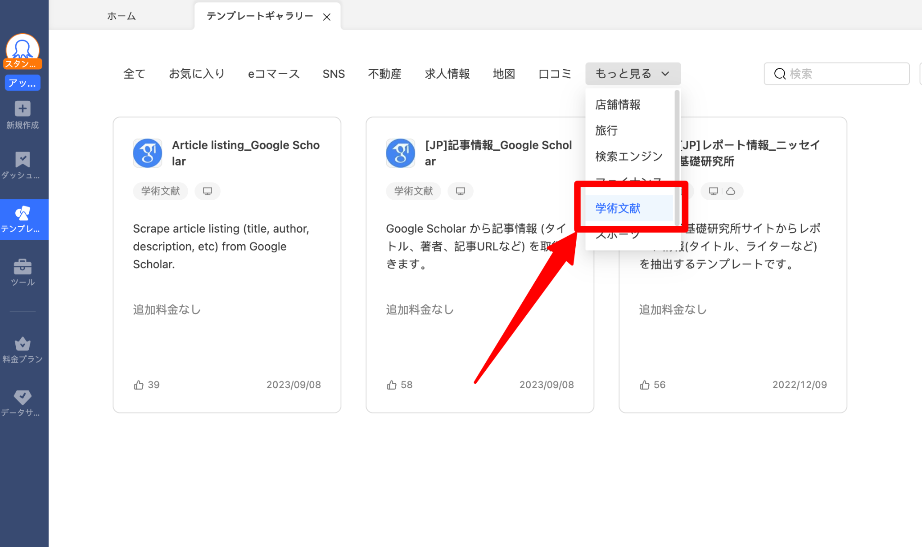This screenshot has height=547, width=922.
Task: Click thumbs-up on the ニッセイ基礎研究所 card
Action: 645,385
